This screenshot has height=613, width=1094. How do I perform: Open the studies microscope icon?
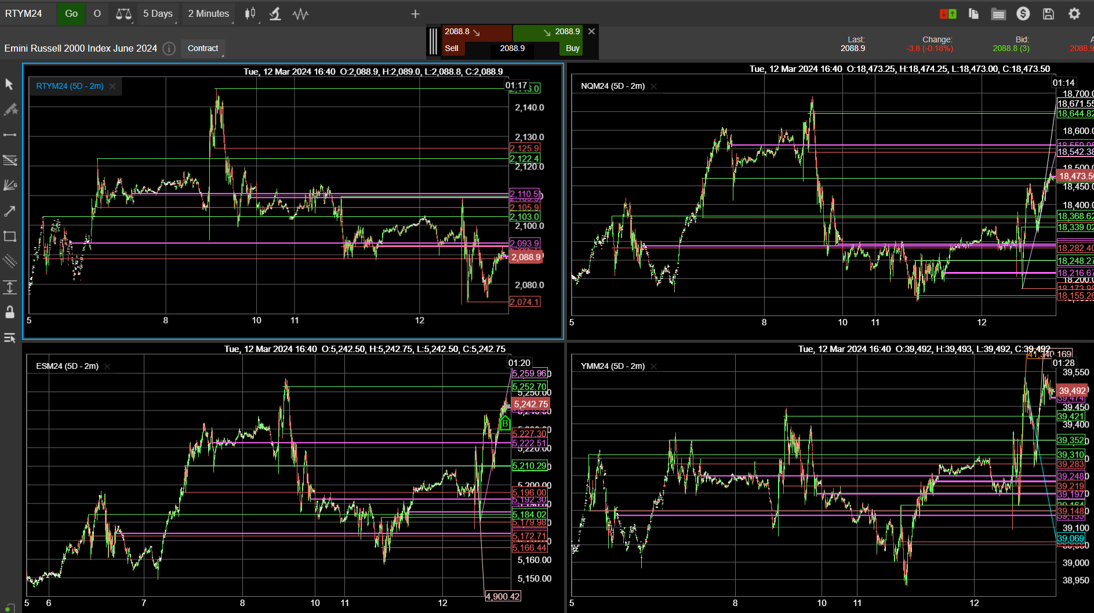click(x=275, y=13)
